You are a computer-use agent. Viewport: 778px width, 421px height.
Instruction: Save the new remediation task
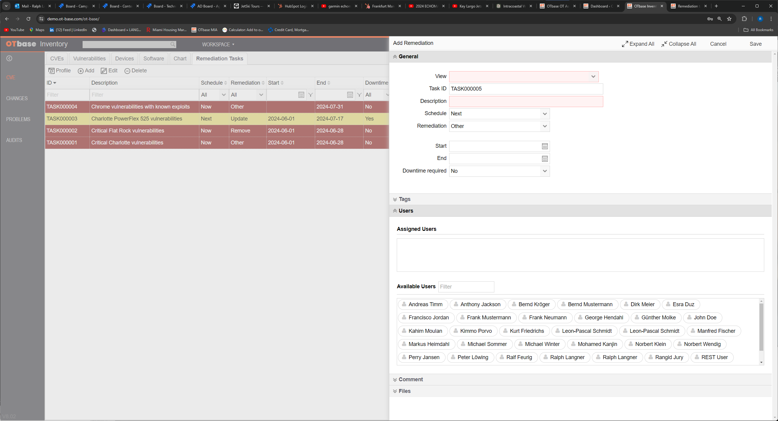pos(755,44)
